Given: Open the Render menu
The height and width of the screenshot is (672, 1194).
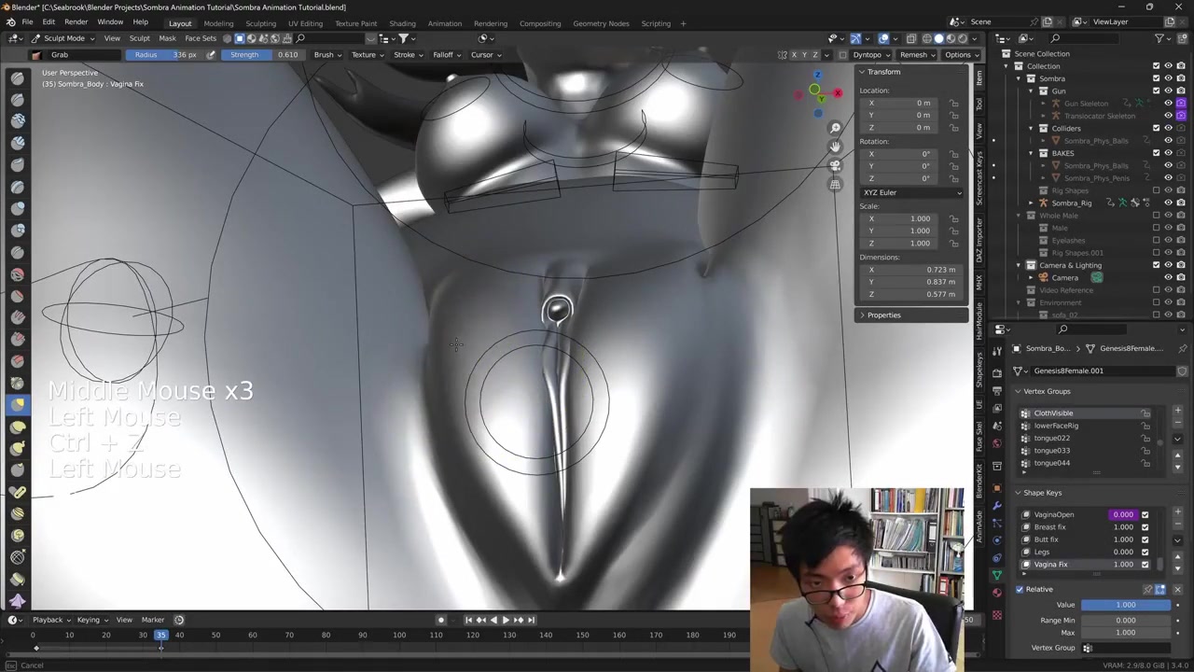Looking at the screenshot, I should [x=76, y=22].
